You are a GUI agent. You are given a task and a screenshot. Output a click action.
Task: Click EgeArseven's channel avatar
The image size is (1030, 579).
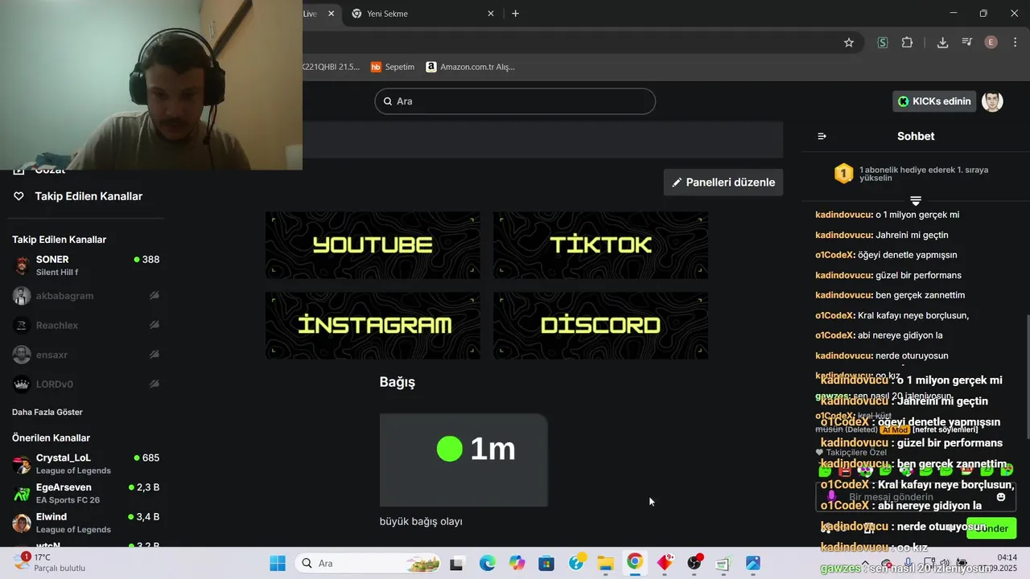click(x=22, y=494)
